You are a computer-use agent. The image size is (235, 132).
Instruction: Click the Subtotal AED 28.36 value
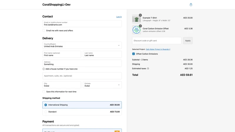pyautogui.click(x=188, y=60)
